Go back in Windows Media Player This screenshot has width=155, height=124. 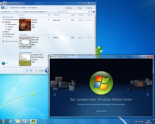(x=2, y=8)
